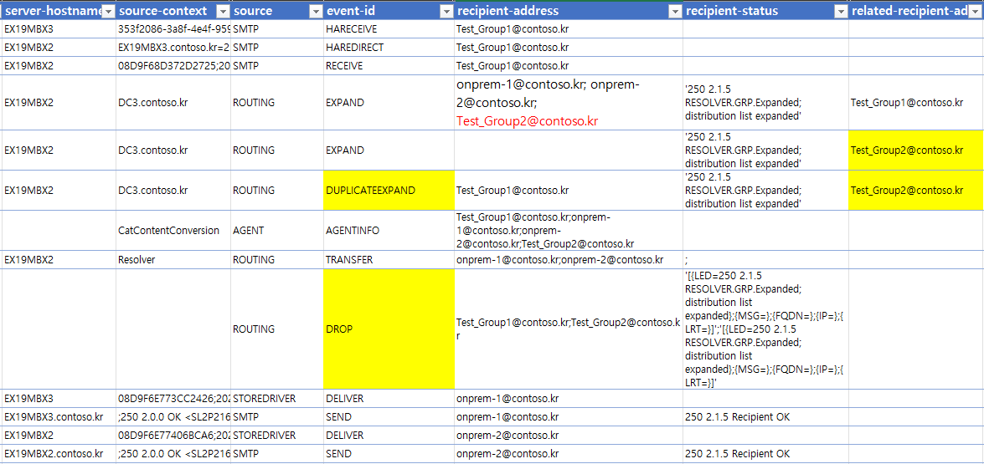The width and height of the screenshot is (984, 464).
Task: Click the TRANSFER event-id cell
Action: coord(389,260)
